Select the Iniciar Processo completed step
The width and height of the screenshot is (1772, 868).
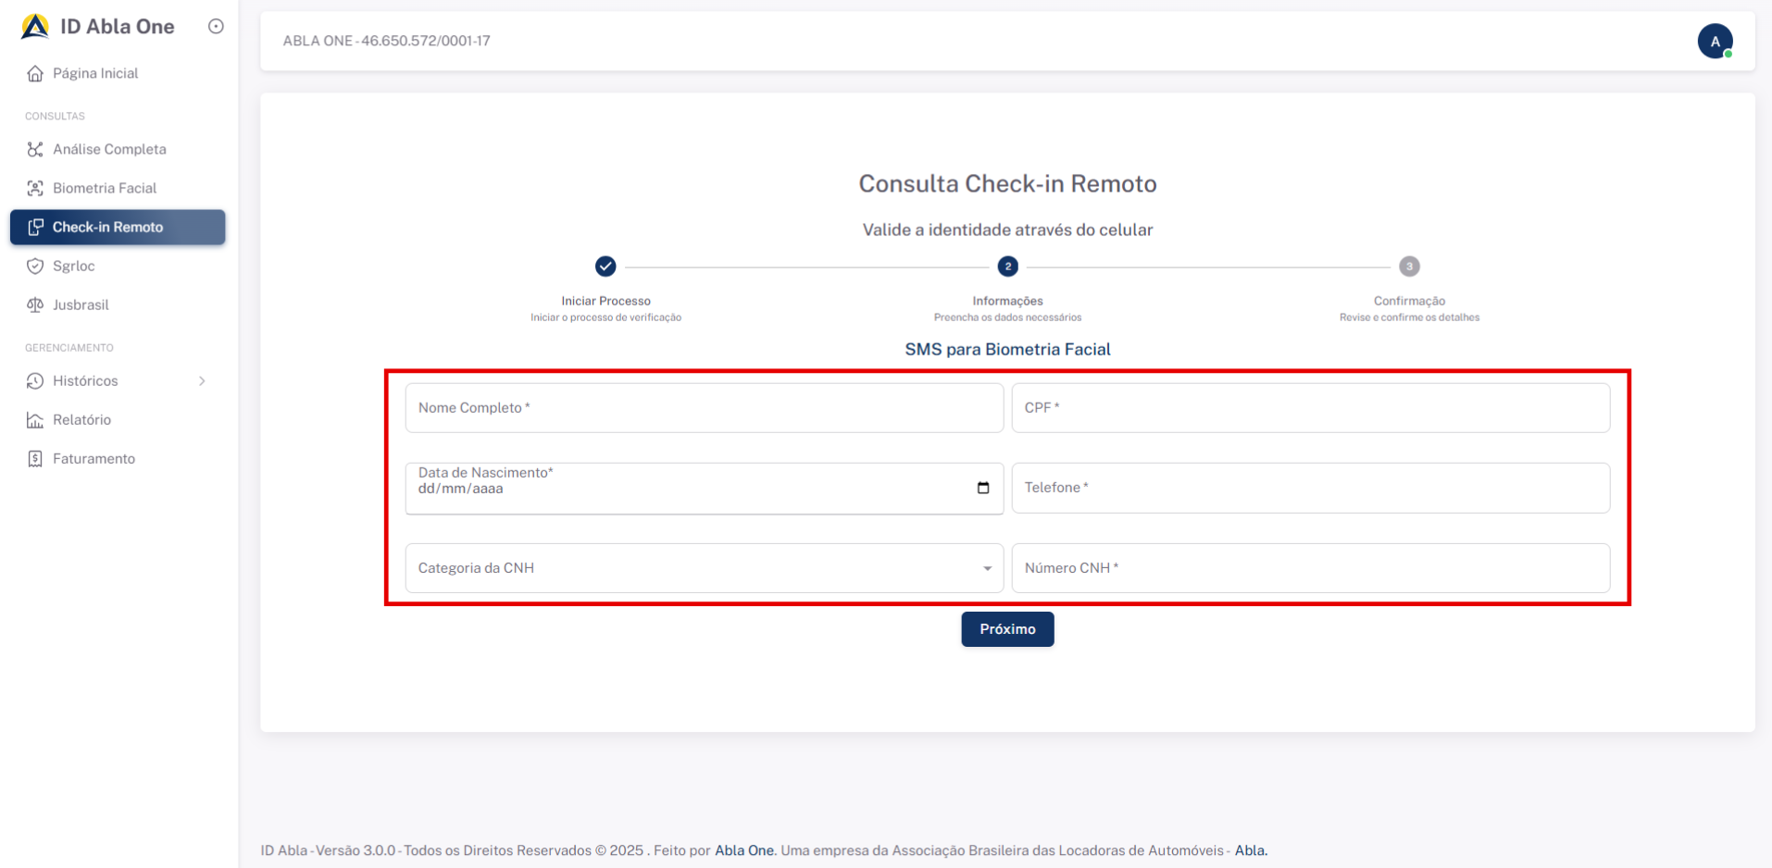[605, 267]
